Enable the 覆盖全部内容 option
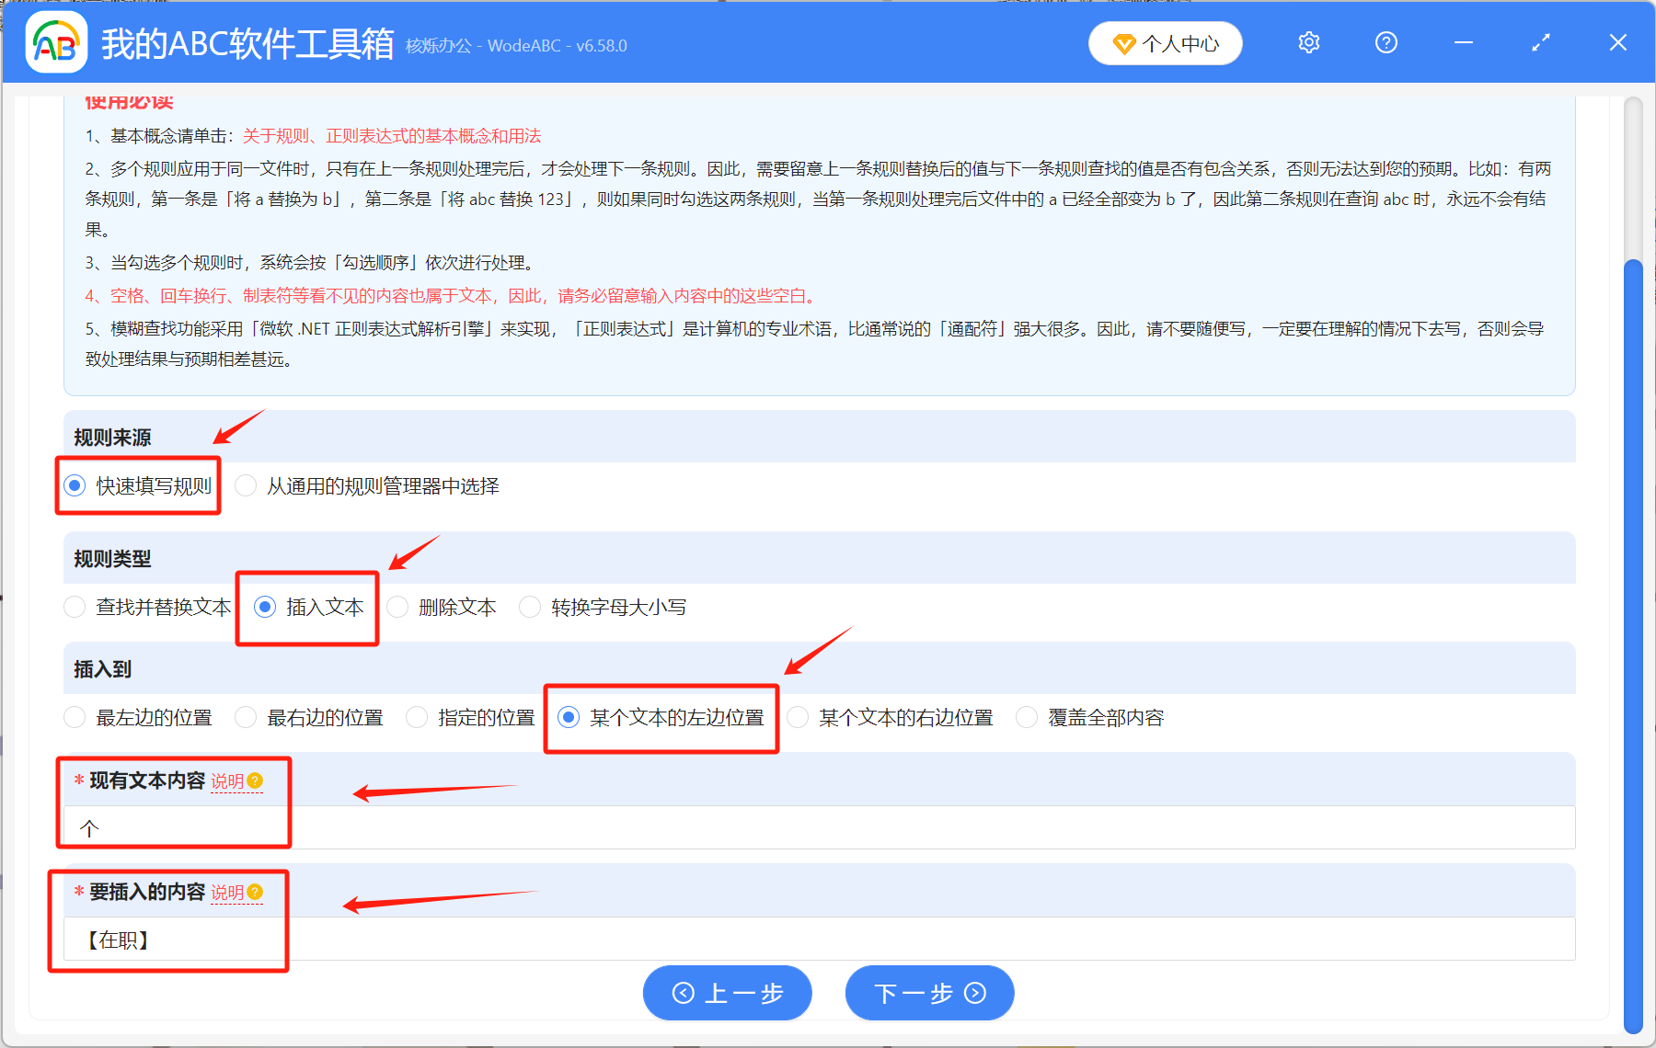Viewport: 1656px width, 1048px height. tap(1026, 716)
